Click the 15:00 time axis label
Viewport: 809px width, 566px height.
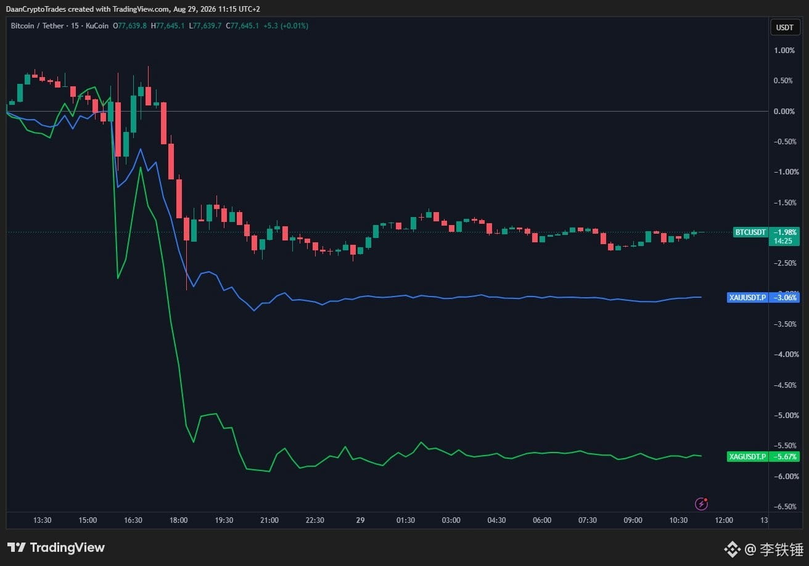tap(88, 520)
